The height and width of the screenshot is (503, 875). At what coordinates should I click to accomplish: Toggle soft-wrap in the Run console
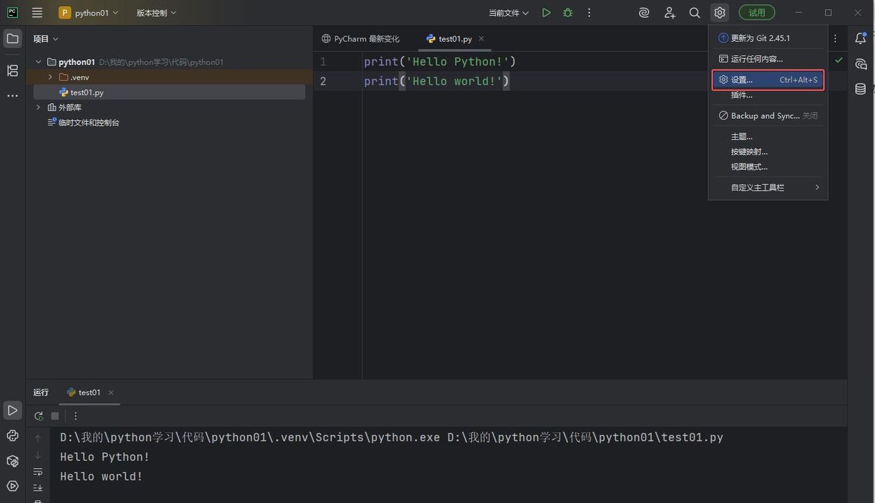pyautogui.click(x=38, y=472)
